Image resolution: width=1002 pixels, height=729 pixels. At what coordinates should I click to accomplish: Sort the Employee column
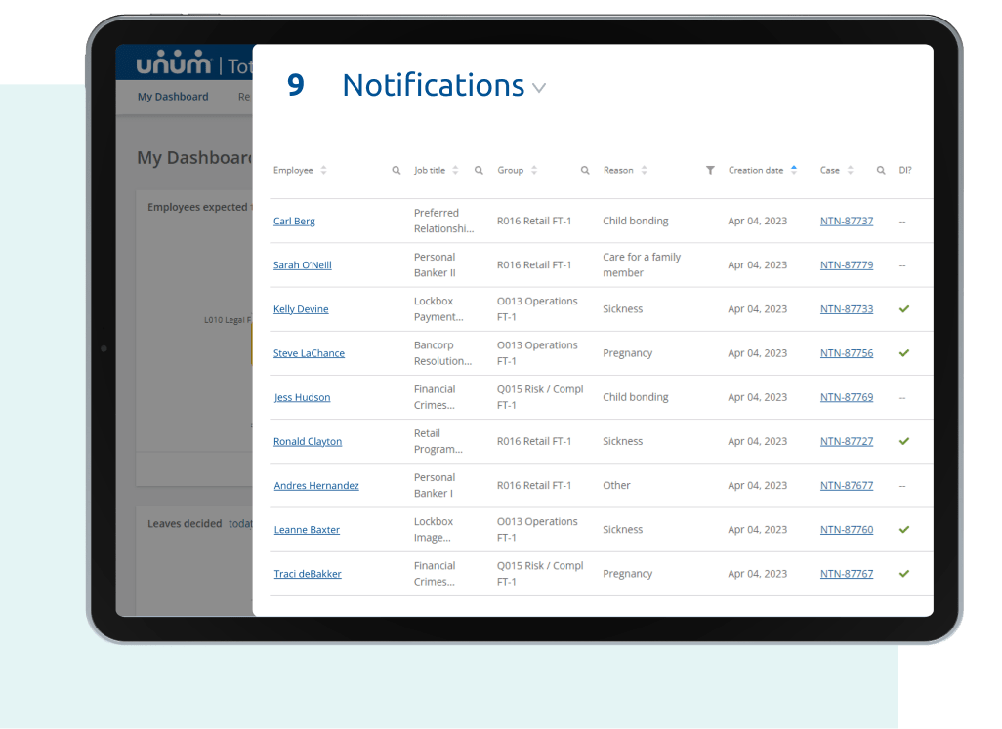322,169
